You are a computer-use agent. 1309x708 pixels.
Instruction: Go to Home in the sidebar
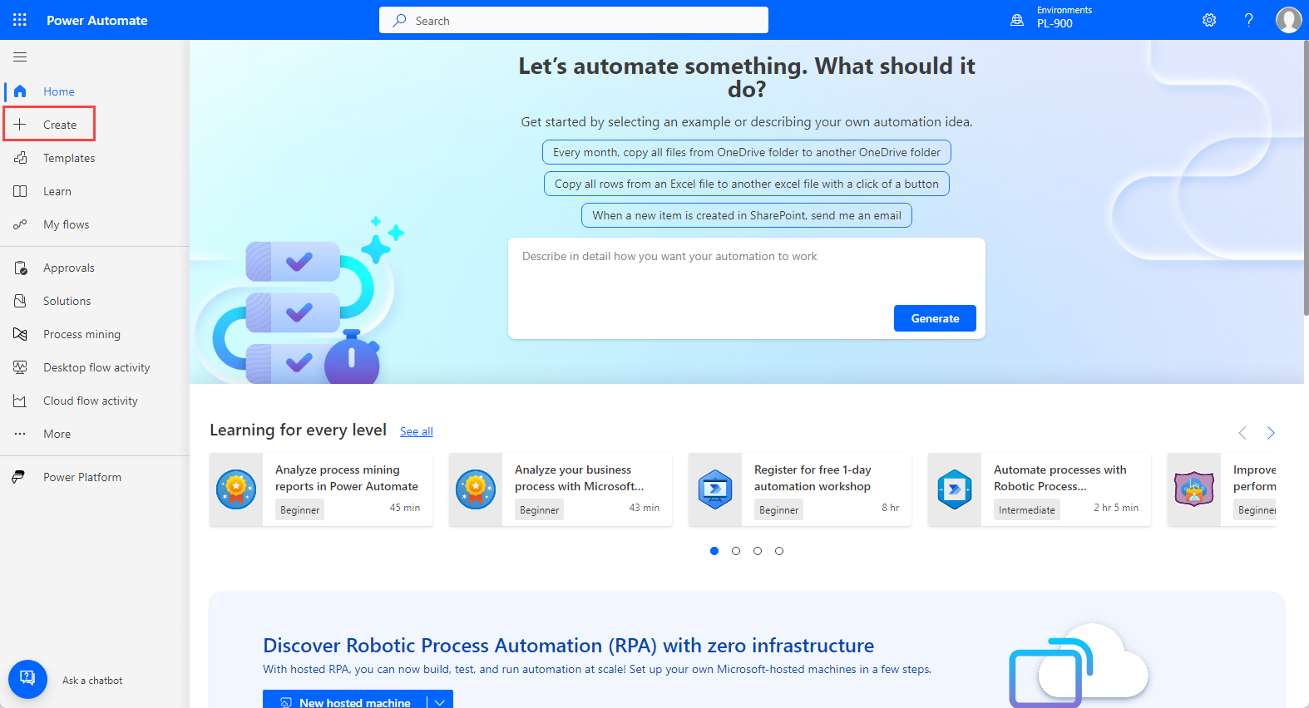[59, 91]
